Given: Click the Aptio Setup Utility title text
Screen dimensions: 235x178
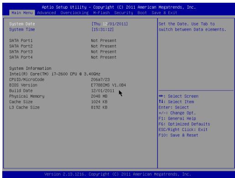Looking at the screenshot, I should click(x=119, y=7).
